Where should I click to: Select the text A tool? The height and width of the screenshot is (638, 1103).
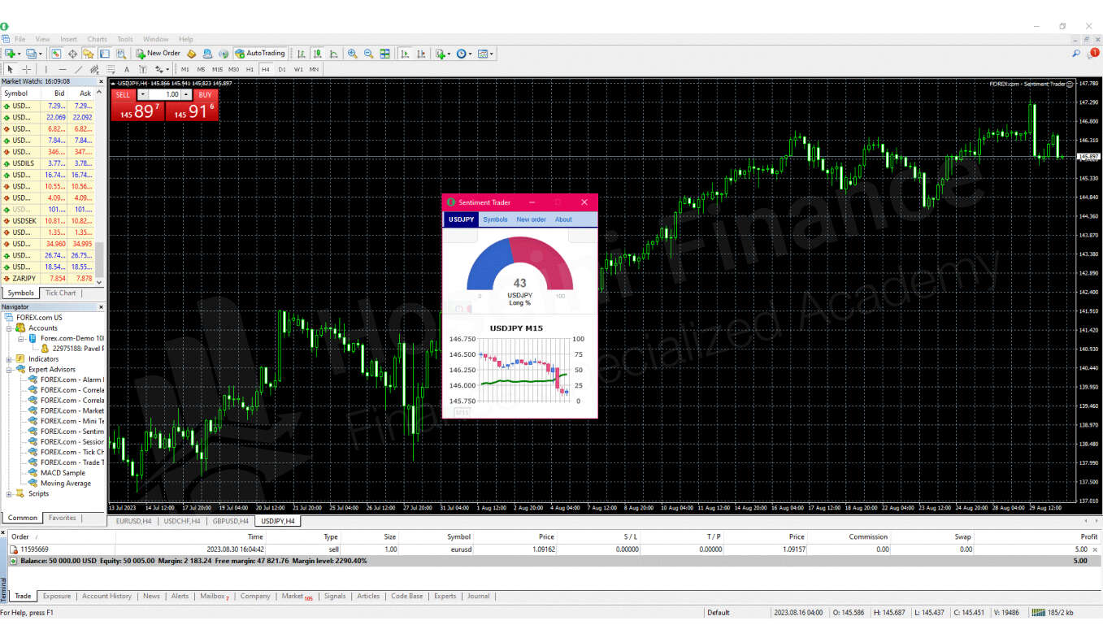coord(127,69)
